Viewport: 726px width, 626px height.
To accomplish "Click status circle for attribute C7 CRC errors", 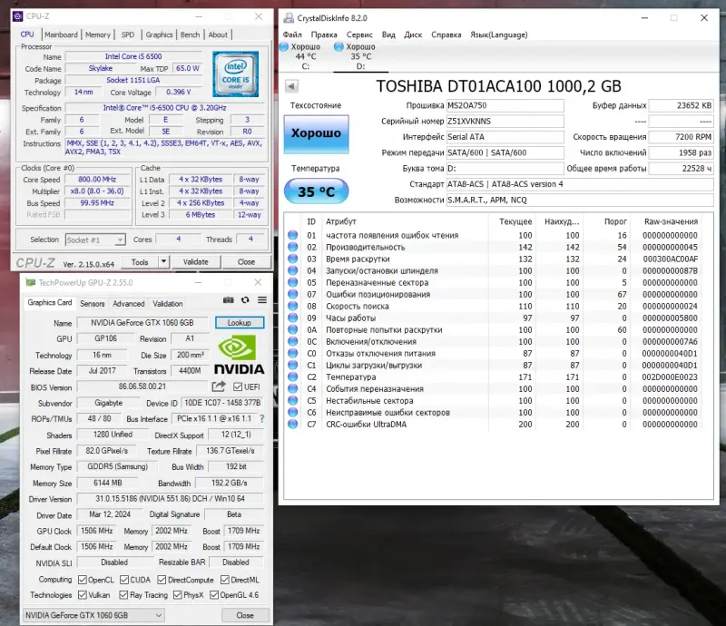I will (x=292, y=424).
